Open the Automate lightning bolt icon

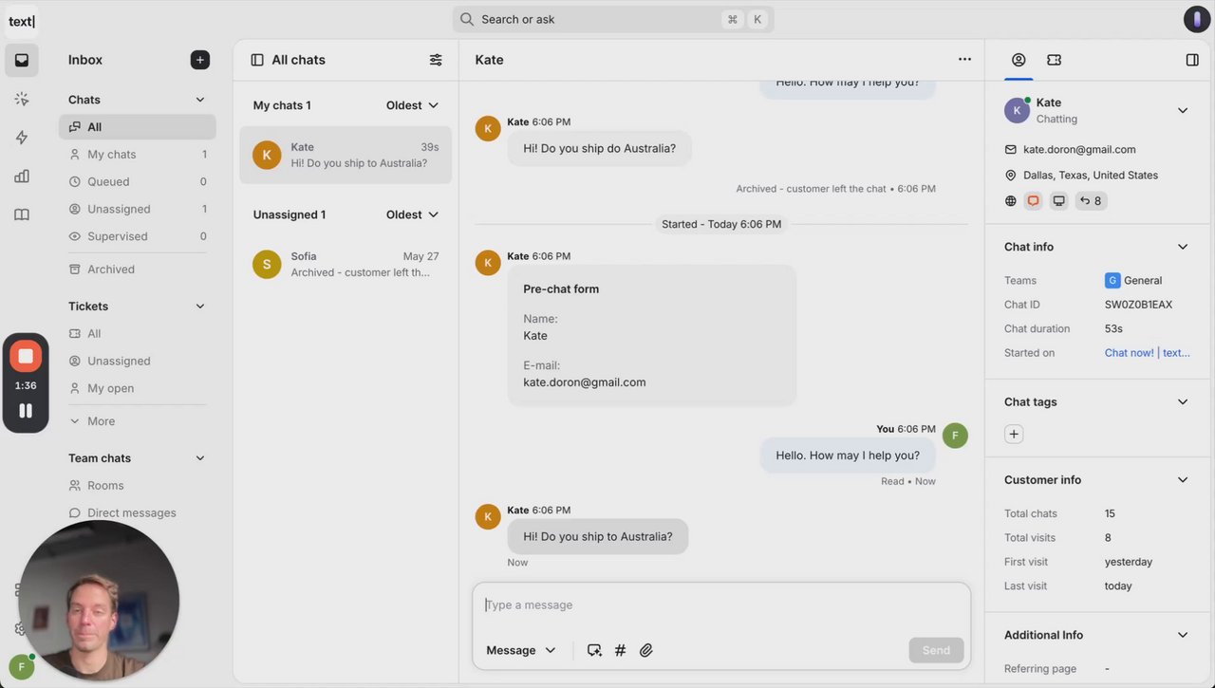click(22, 138)
